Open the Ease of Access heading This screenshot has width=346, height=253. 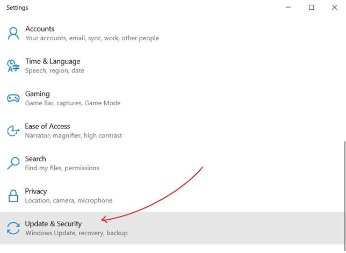[47, 126]
